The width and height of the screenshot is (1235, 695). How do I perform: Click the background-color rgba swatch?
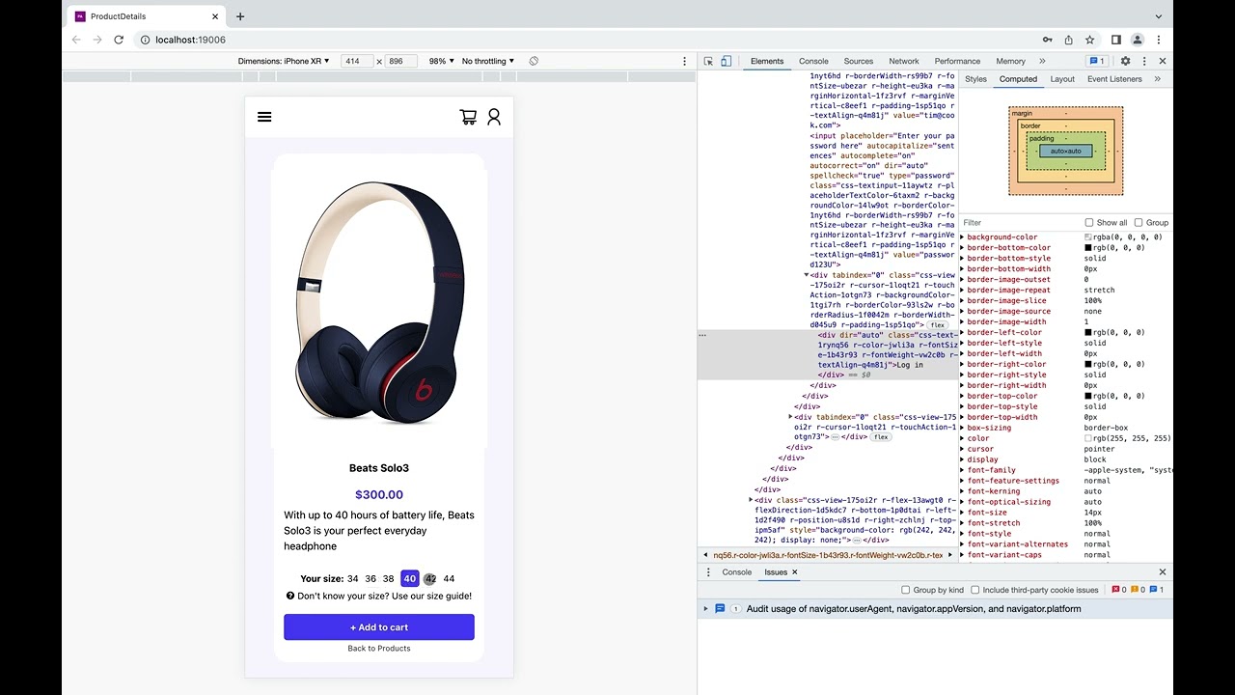pyautogui.click(x=1089, y=237)
